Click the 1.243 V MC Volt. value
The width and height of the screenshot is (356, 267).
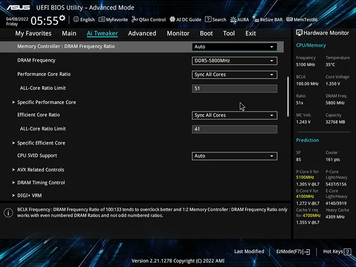click(303, 122)
